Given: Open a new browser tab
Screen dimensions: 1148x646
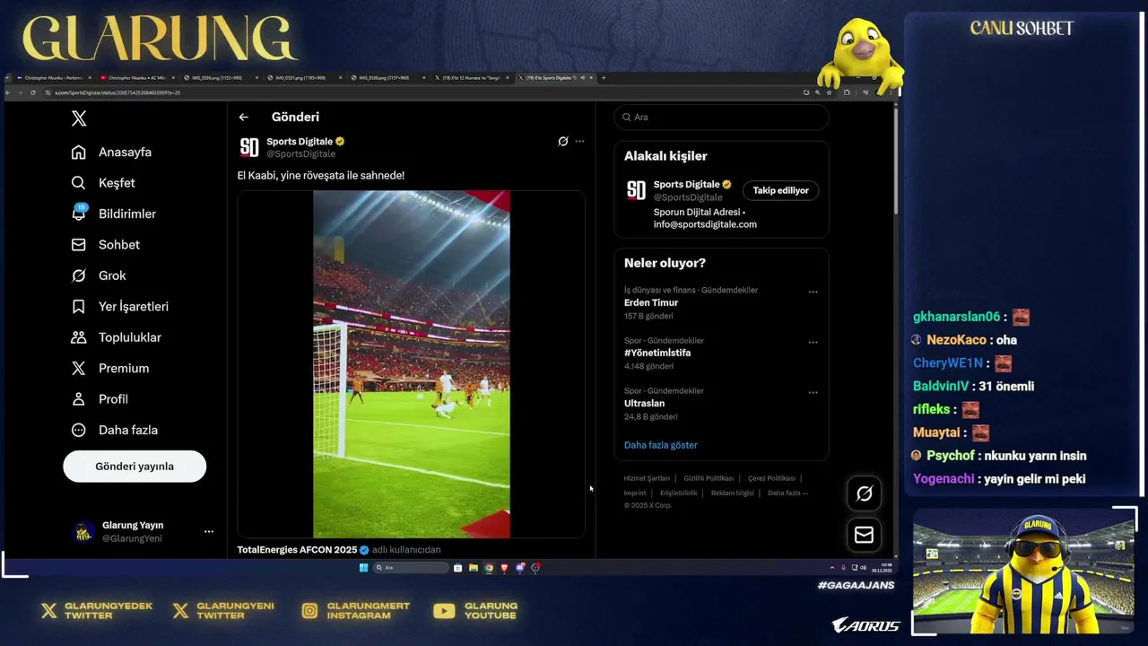Looking at the screenshot, I should click(604, 78).
